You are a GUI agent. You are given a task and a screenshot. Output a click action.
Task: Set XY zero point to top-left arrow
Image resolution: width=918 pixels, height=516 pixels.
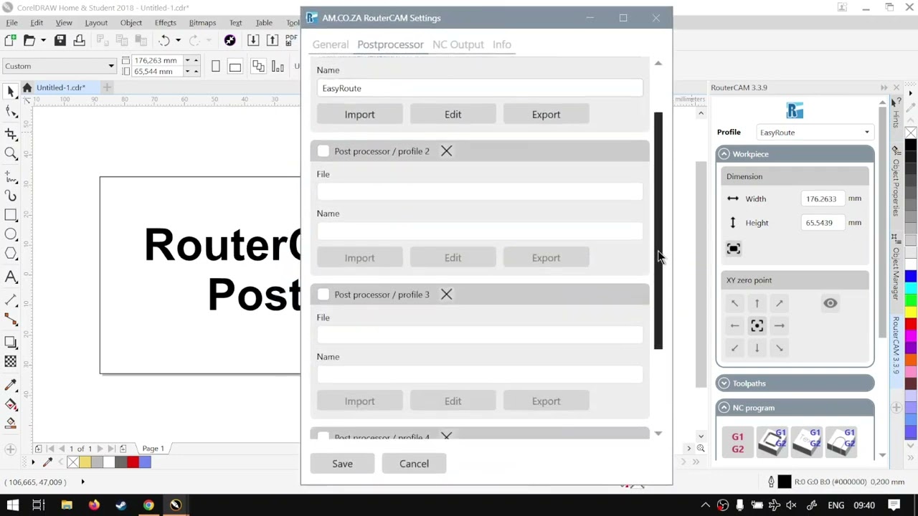pyautogui.click(x=734, y=303)
